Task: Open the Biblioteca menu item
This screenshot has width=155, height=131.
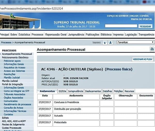Action: (x=106, y=34)
